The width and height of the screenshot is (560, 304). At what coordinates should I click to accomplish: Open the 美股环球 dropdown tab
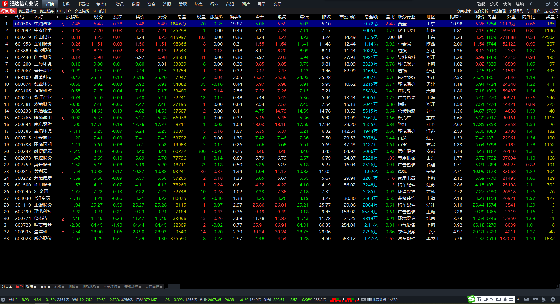pyautogui.click(x=133, y=286)
